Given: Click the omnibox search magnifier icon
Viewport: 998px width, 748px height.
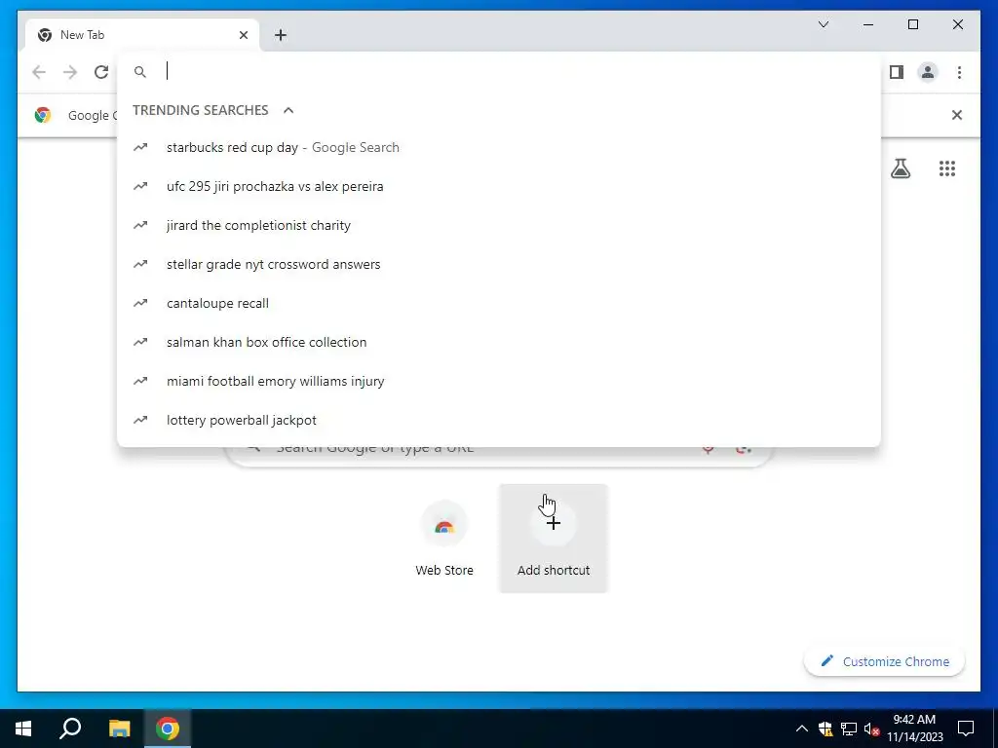Looking at the screenshot, I should point(140,72).
